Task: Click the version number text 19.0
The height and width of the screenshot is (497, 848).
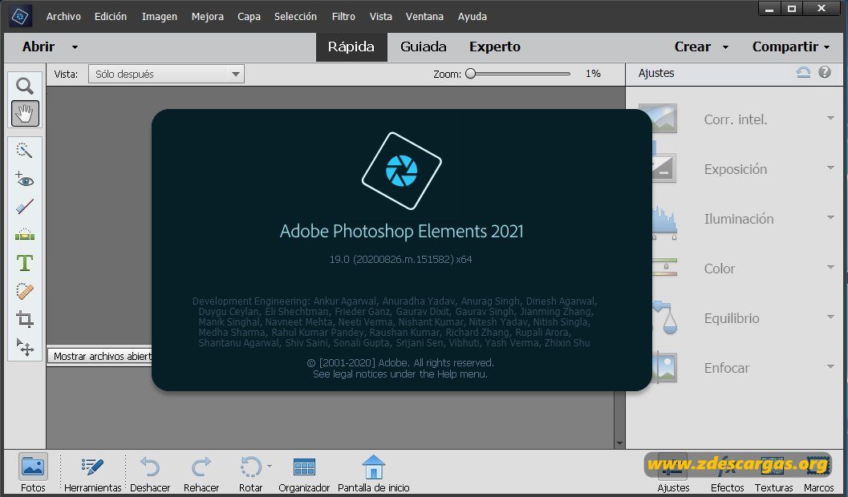Action: [x=401, y=259]
